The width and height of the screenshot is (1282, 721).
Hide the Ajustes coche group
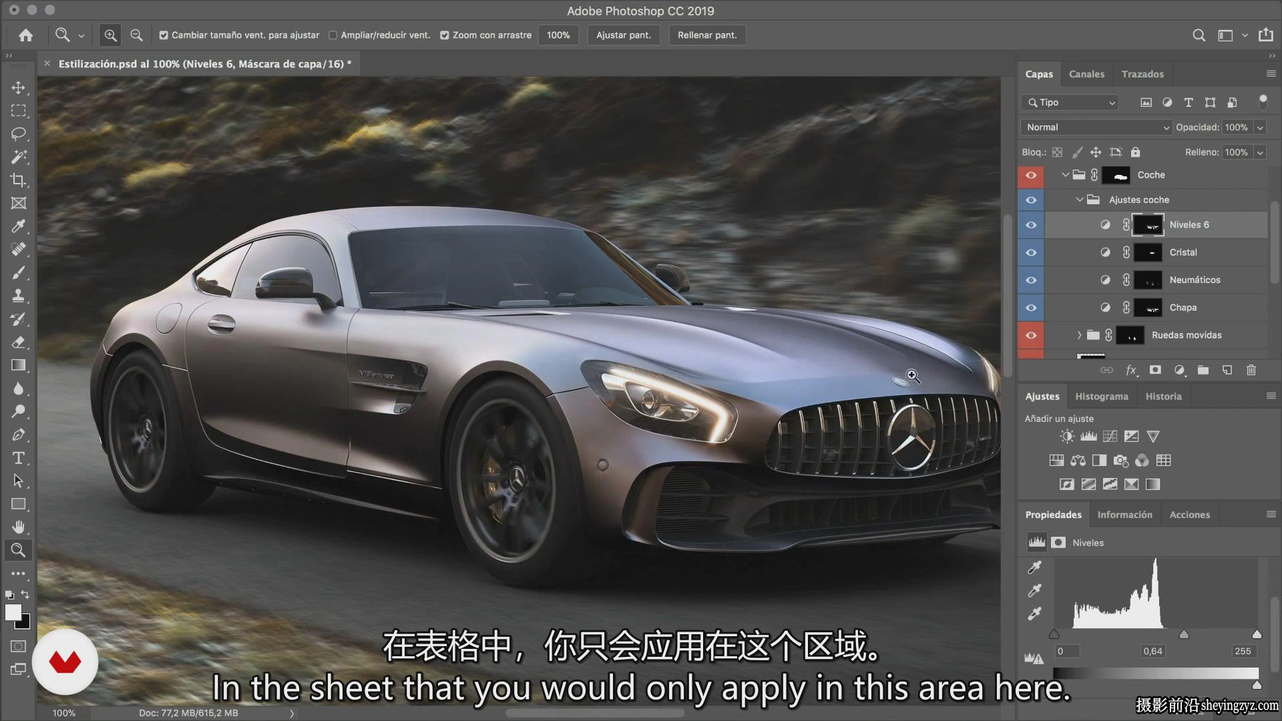[x=1031, y=200]
